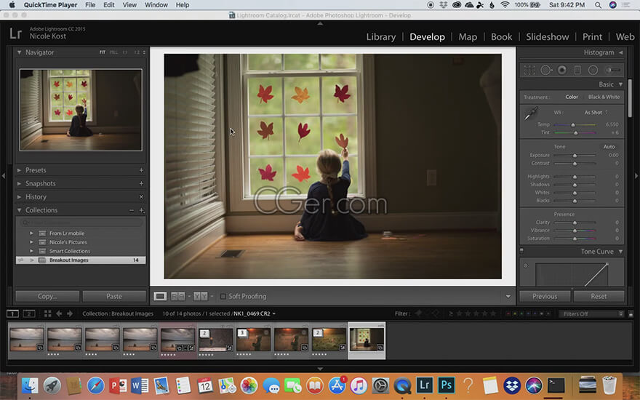This screenshot has width=640, height=400.
Task: Expand Nicole's Pictures collection set
Action: click(x=31, y=242)
